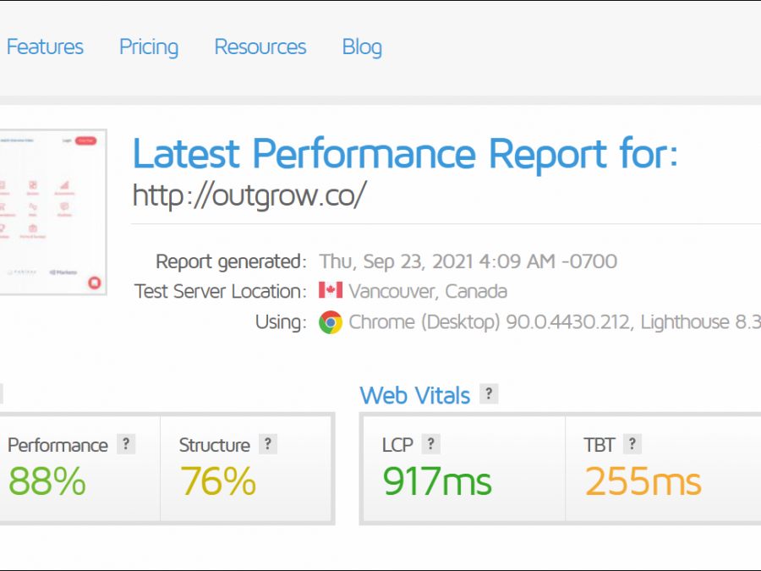This screenshot has height=571, width=761.
Task: Click the outgrow.co page screenshot thumbnail
Action: click(x=52, y=211)
